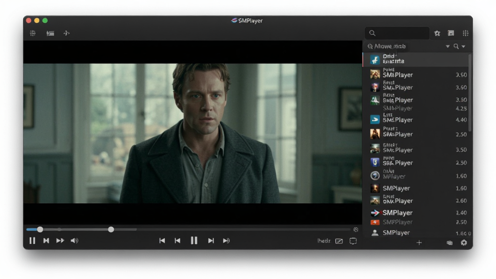Click the playlist vertical scrollbar
This screenshot has height=279, width=496.
[470, 93]
